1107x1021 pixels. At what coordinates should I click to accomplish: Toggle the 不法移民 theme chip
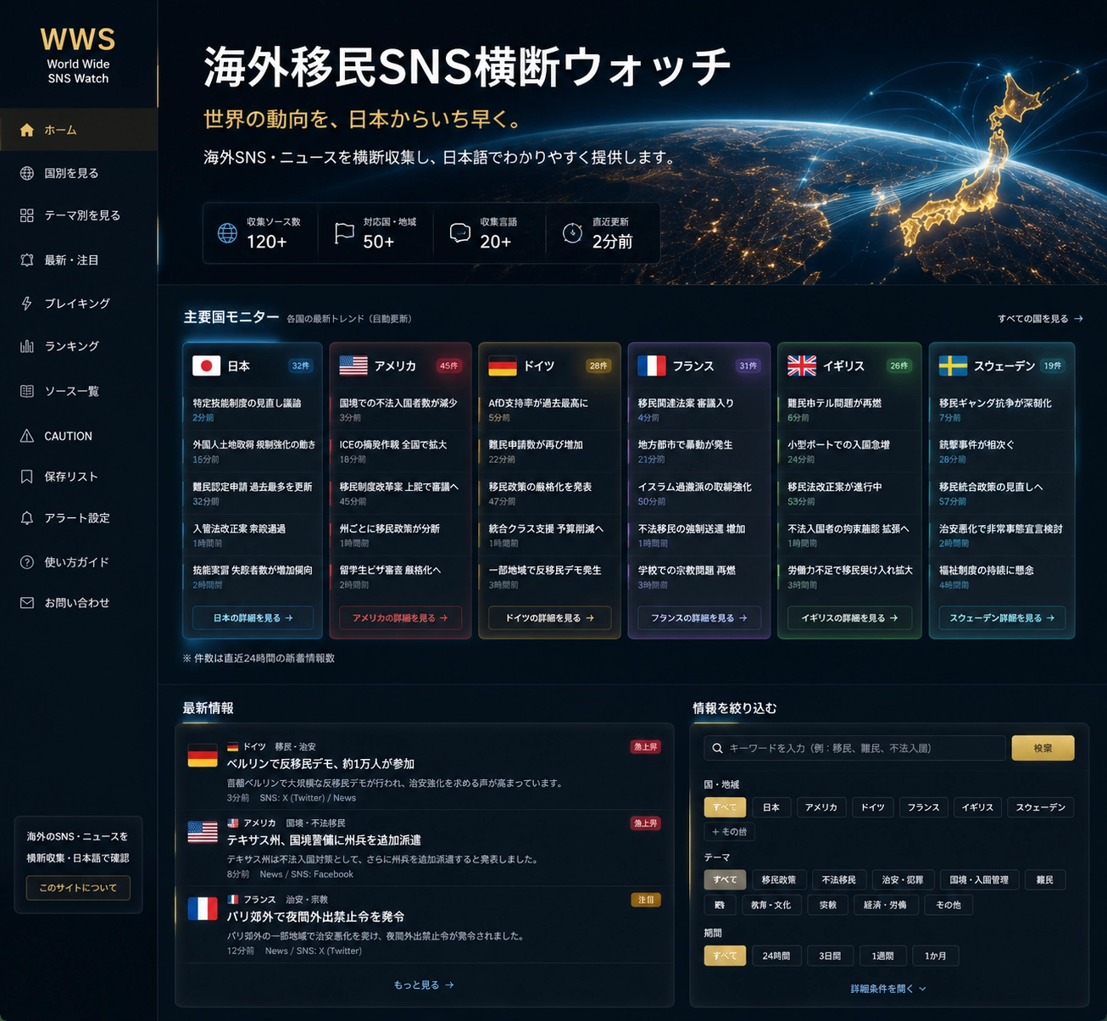tap(838, 880)
